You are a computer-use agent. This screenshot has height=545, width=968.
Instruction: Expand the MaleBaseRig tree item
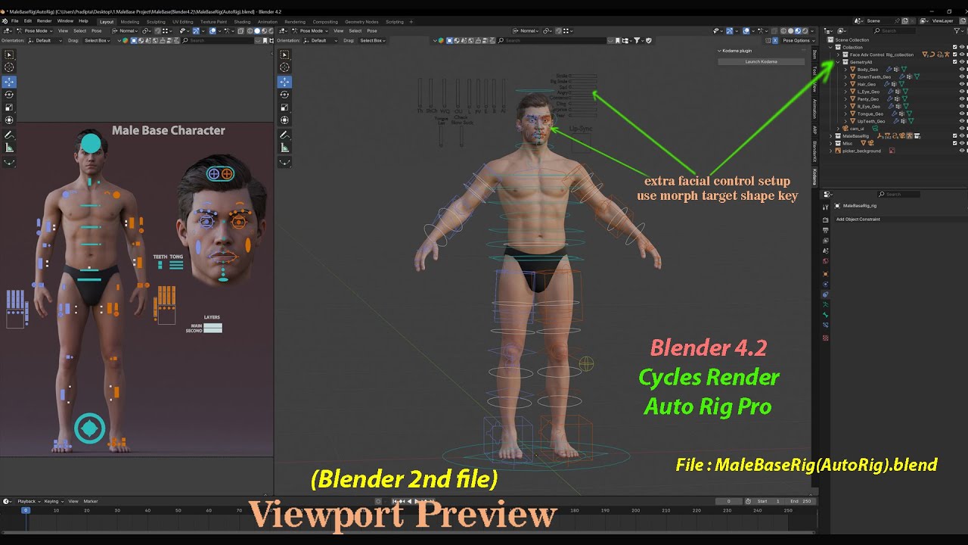(830, 135)
